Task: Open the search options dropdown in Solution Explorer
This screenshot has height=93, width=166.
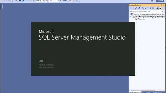Action: pyautogui.click(x=164, y=11)
